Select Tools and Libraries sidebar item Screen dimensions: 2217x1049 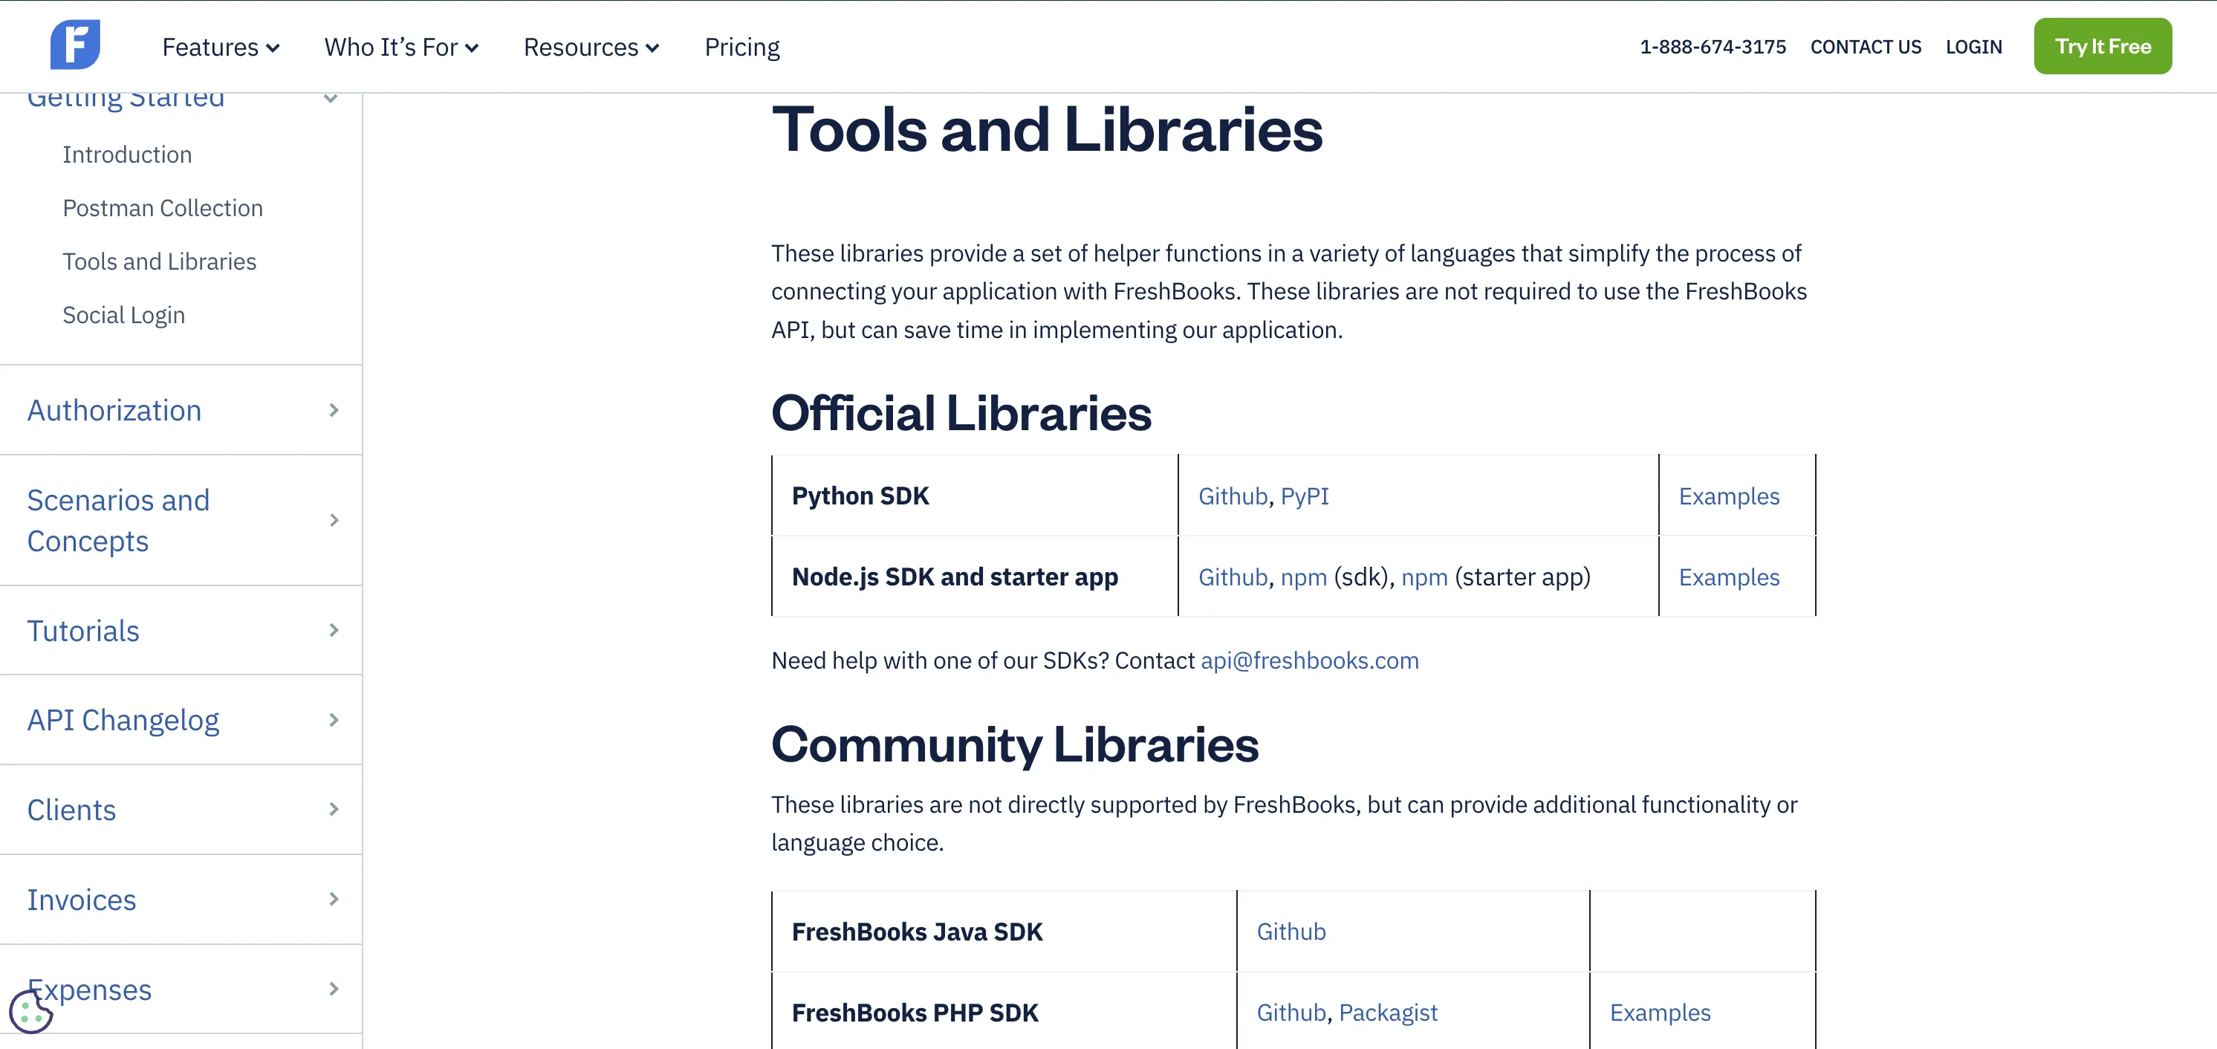[159, 262]
